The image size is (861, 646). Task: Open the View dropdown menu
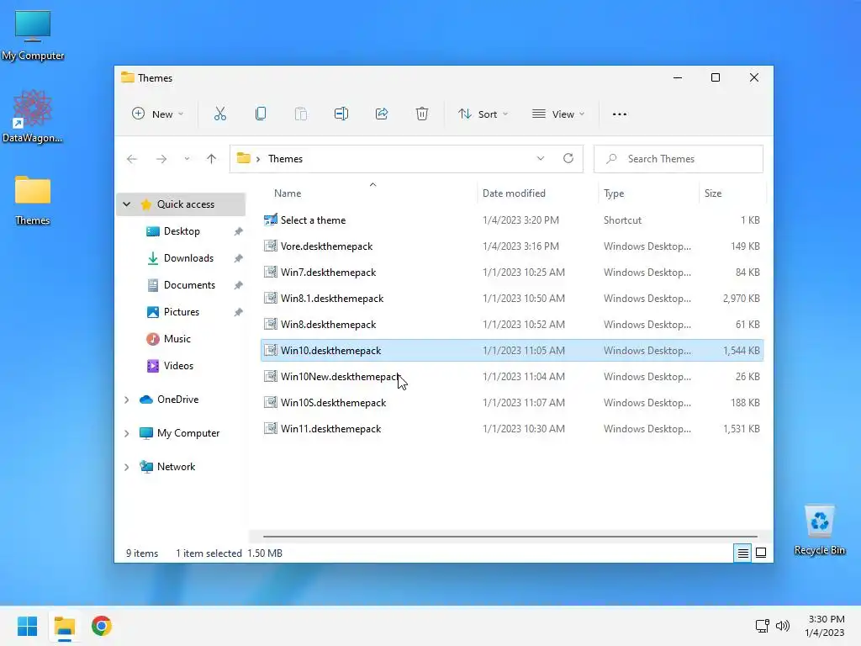558,114
